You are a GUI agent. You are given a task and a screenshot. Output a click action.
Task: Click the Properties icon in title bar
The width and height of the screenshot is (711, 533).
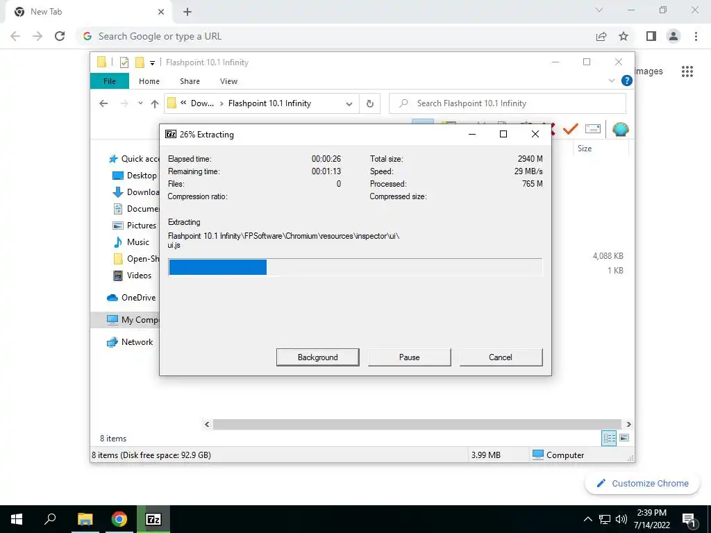[x=124, y=62]
